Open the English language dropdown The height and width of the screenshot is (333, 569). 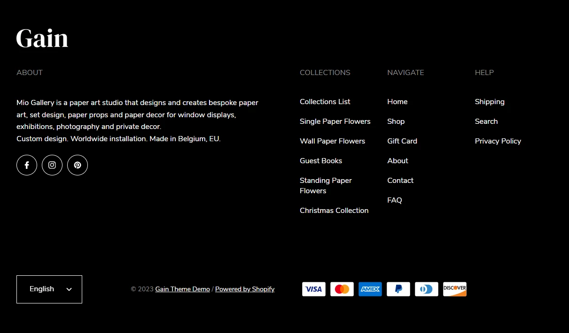49,289
